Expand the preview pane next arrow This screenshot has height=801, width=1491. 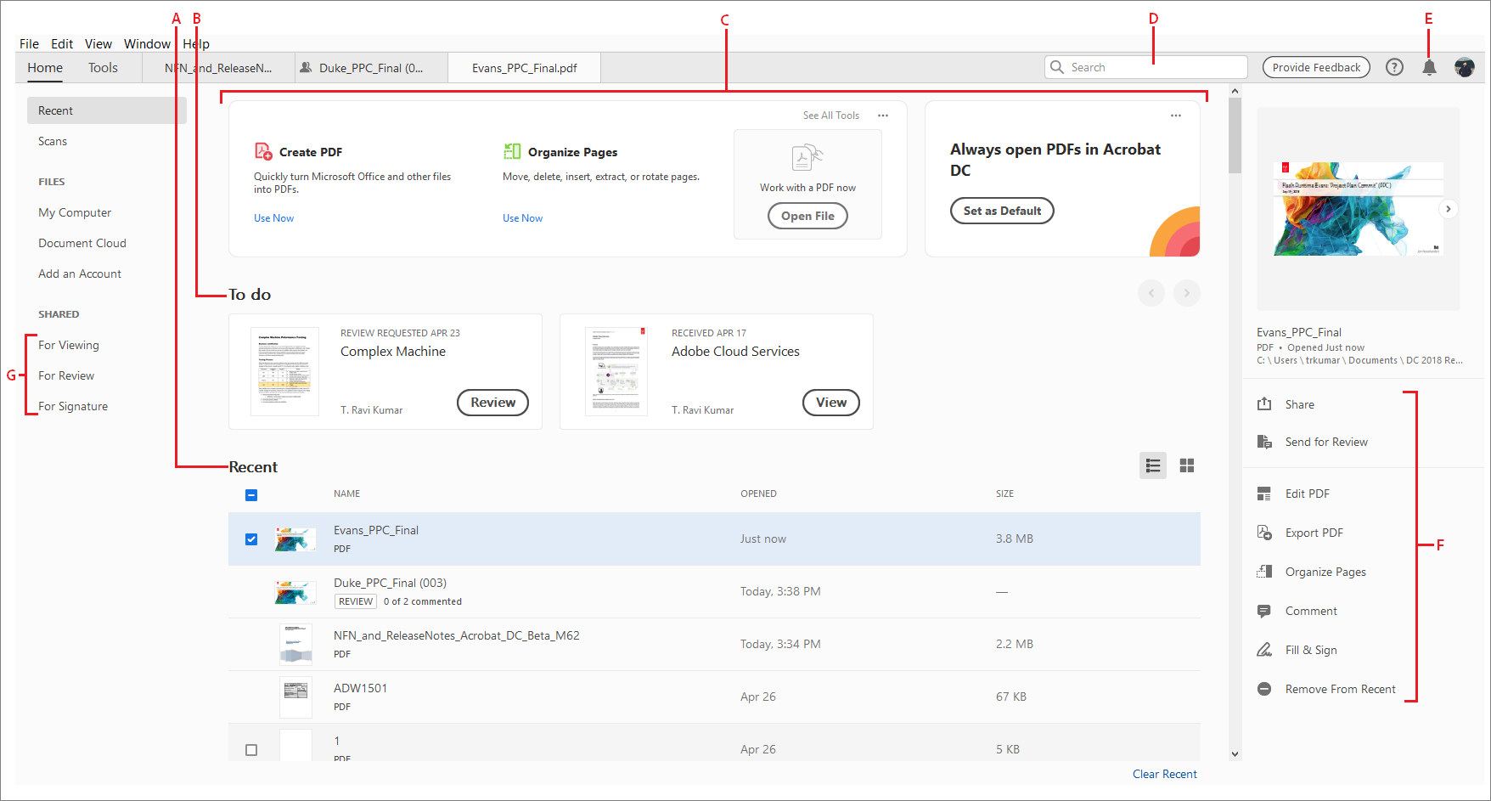[1449, 209]
